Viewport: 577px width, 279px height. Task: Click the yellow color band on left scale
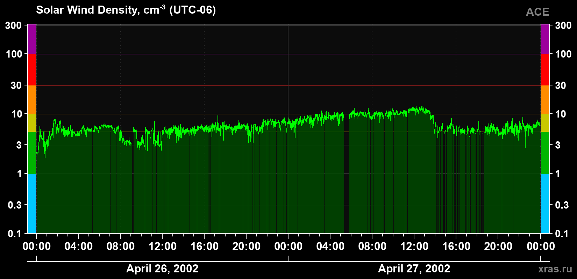(32, 123)
